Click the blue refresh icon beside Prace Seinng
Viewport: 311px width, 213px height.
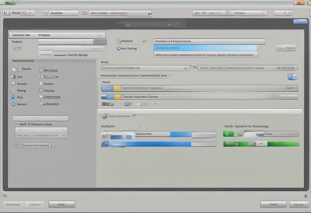pos(118,48)
